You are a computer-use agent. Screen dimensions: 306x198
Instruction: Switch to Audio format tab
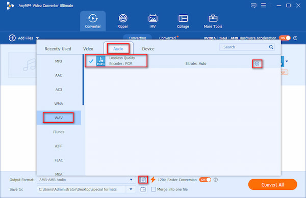(x=118, y=49)
